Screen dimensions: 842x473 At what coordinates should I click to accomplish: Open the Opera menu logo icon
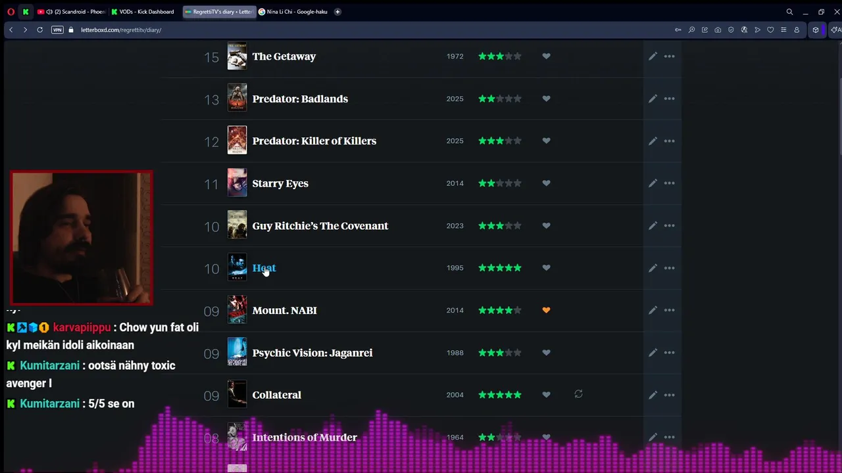coord(11,12)
